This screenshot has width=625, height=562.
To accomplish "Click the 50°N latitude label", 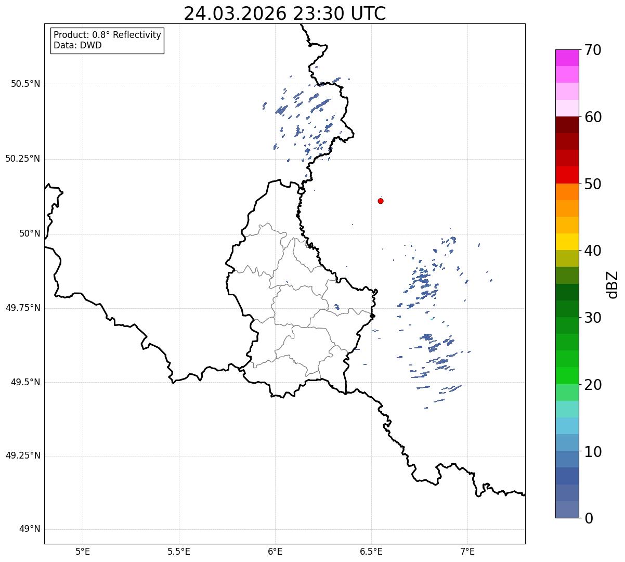I will pos(30,233).
